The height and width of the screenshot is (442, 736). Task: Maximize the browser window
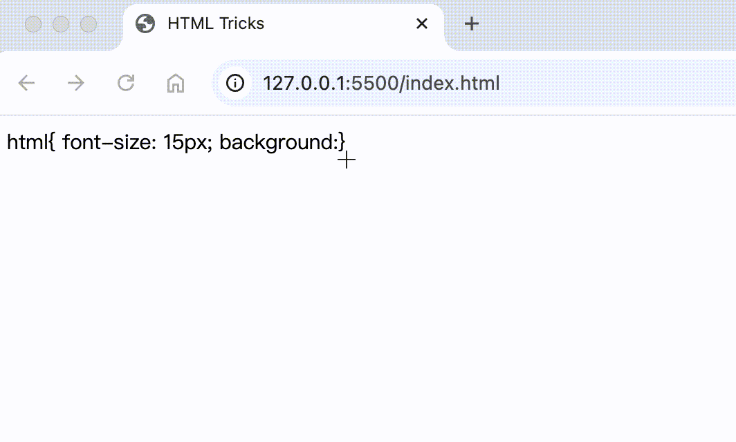[89, 24]
